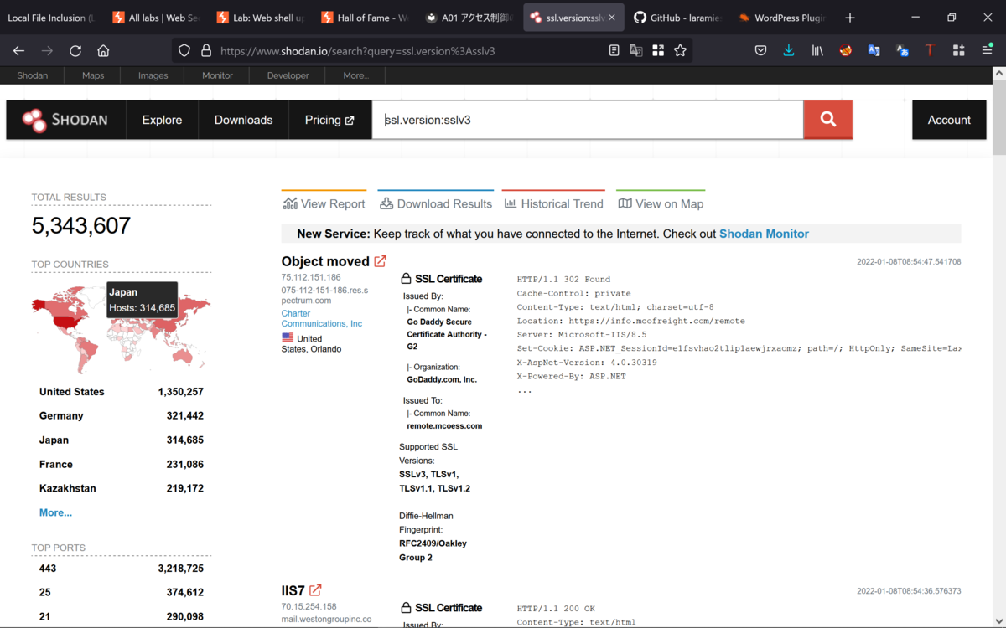
Task: Open the Maps menu item
Action: (x=93, y=75)
